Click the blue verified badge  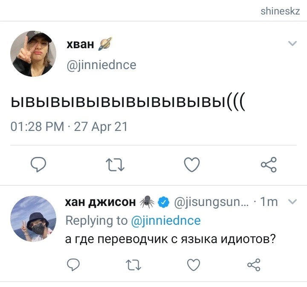click(x=163, y=202)
